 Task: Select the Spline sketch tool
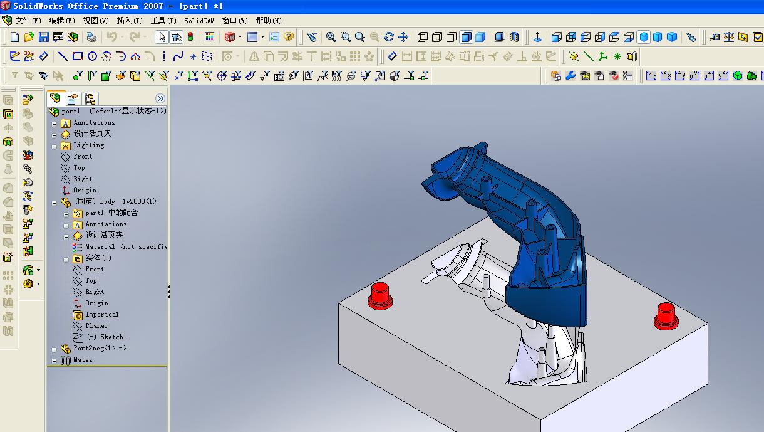coord(178,56)
